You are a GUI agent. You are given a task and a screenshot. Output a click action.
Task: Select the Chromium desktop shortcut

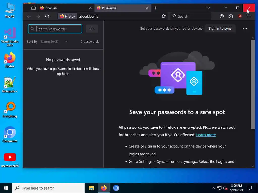tap(10, 134)
